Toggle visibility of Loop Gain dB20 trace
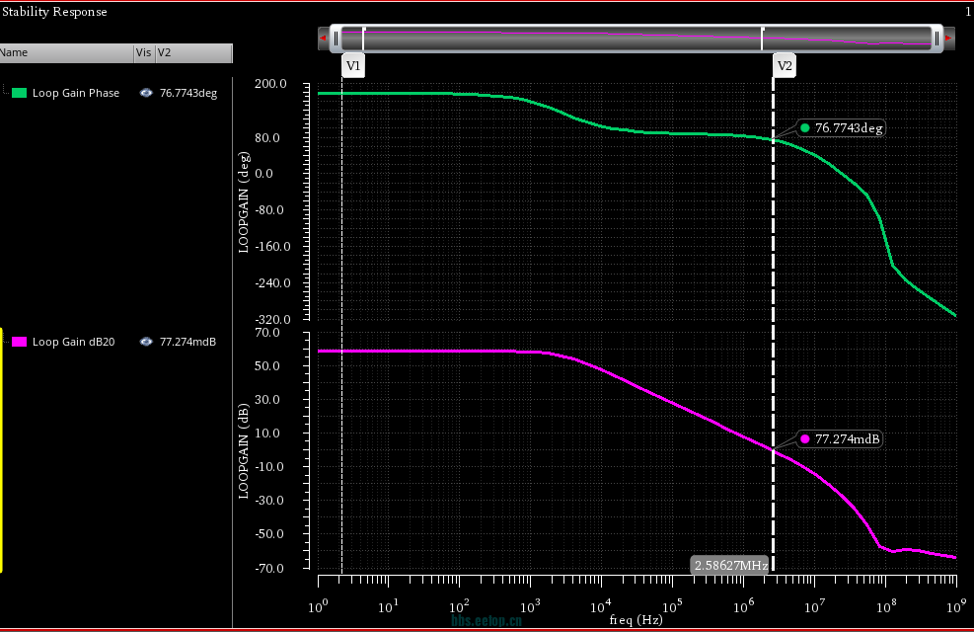Screen dimensions: 974x632 pos(146,341)
